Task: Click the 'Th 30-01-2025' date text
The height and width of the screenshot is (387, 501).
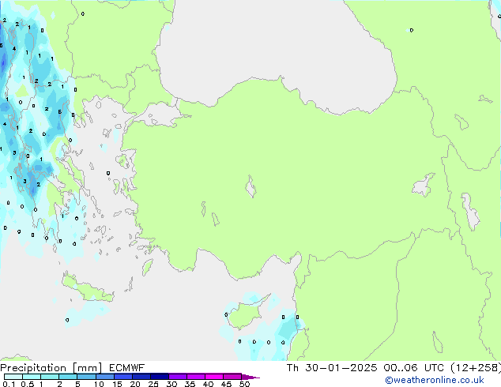Action: pyautogui.click(x=332, y=368)
